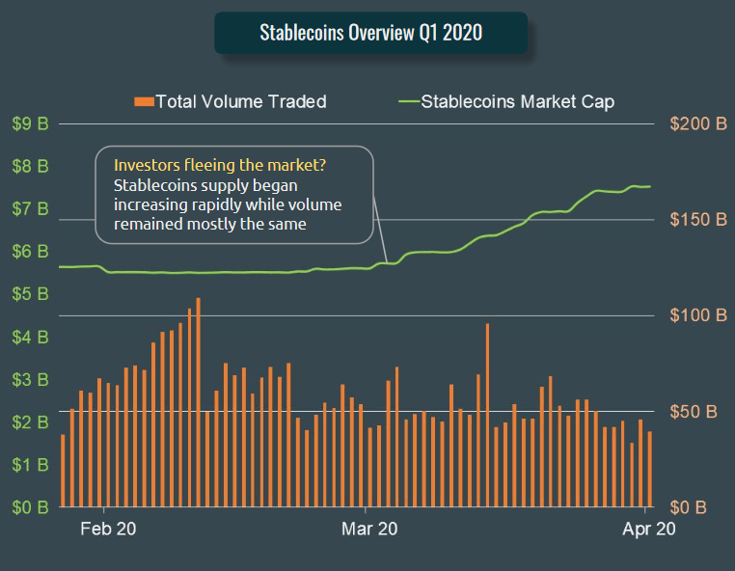Click the green Stablecoins Market Cap legend line
The image size is (735, 571).
(409, 101)
